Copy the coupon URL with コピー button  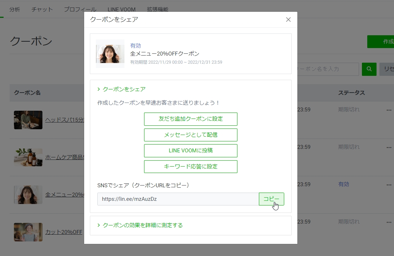click(271, 199)
